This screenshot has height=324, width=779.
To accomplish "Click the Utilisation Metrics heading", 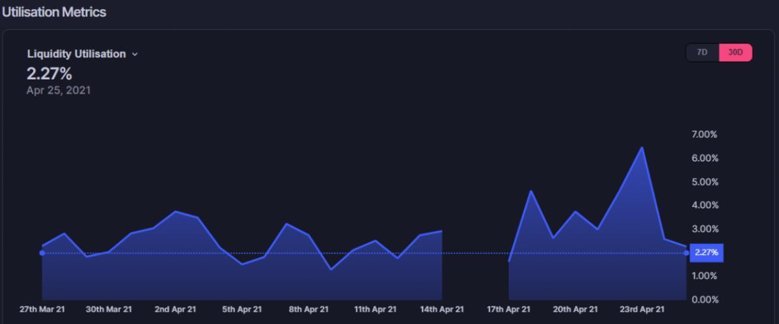I will point(53,12).
